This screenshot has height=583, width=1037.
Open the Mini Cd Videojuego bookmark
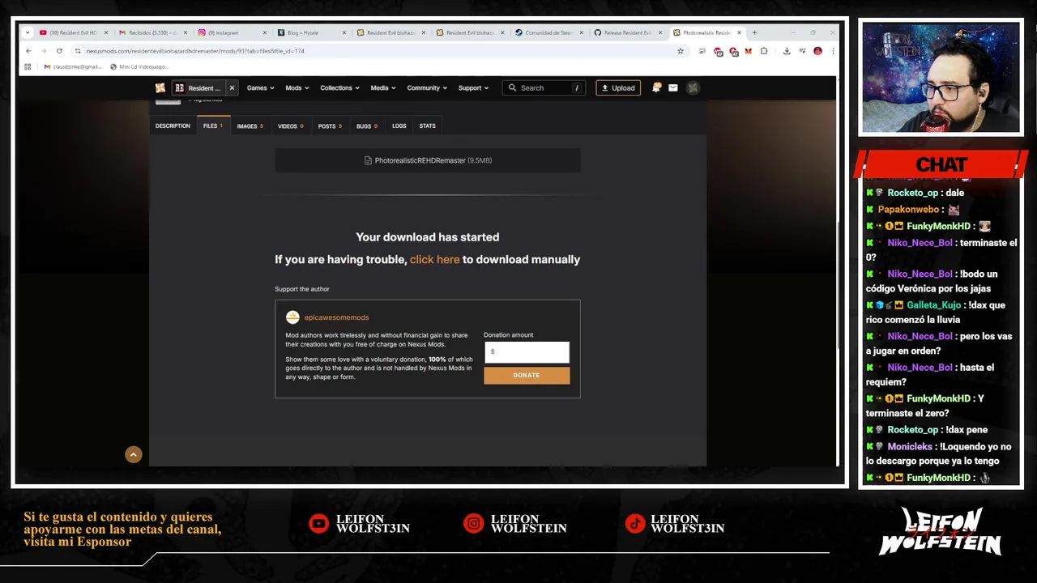click(x=139, y=66)
